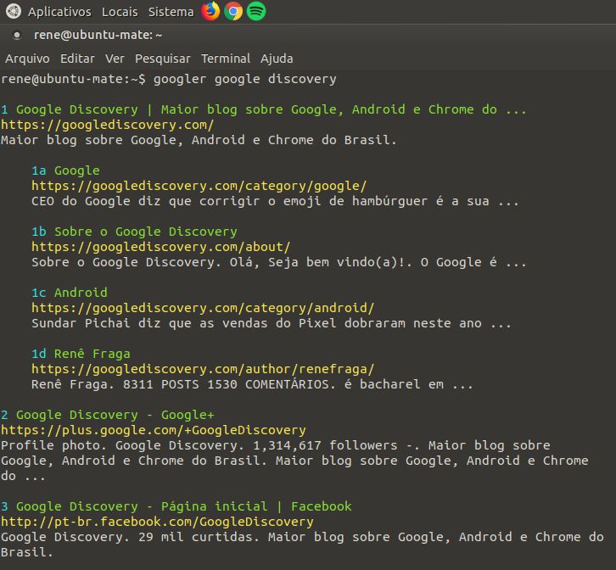Open Spotify from the top panel

(256, 11)
